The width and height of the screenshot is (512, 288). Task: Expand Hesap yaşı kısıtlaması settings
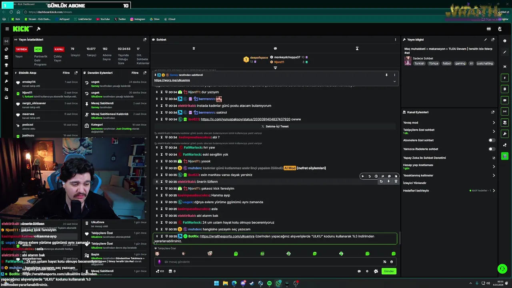coord(494,166)
